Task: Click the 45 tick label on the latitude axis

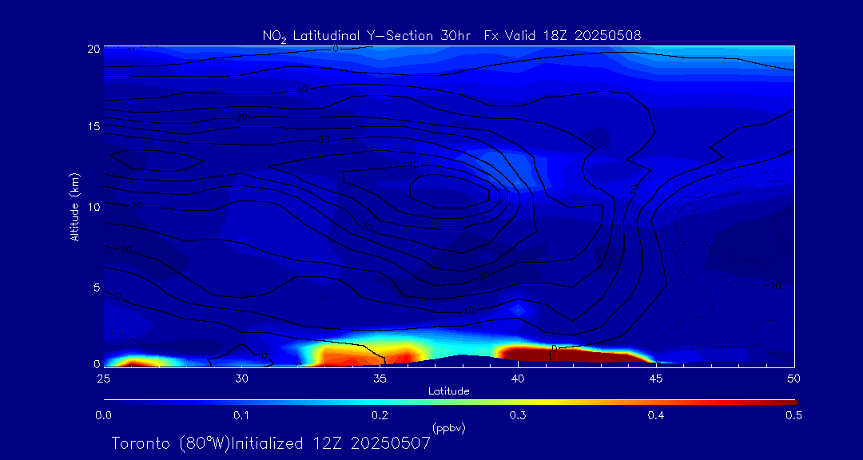Action: pos(656,378)
